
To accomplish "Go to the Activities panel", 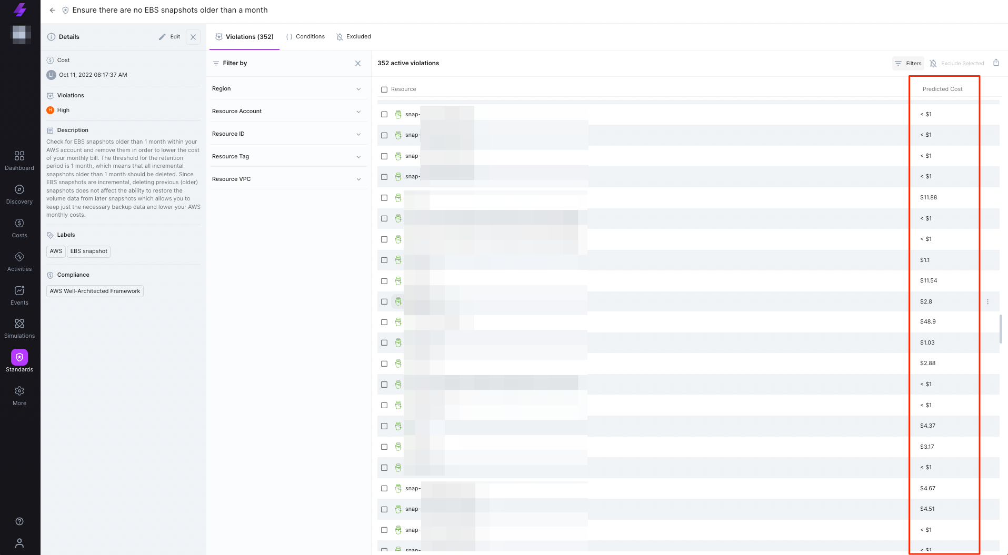I will (x=19, y=261).
